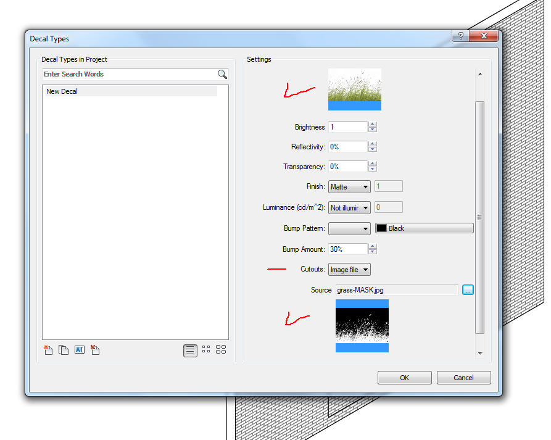
Task: Decrease Reflectivity with the down arrow
Action: click(x=373, y=149)
